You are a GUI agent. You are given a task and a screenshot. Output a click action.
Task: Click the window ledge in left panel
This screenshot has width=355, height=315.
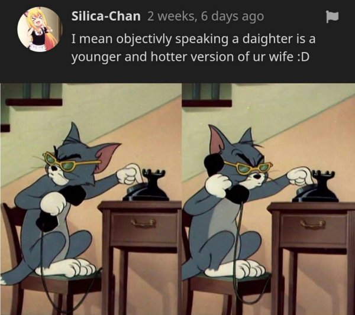coord(34,102)
